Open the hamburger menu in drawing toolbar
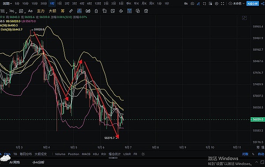 [x=3, y=11]
